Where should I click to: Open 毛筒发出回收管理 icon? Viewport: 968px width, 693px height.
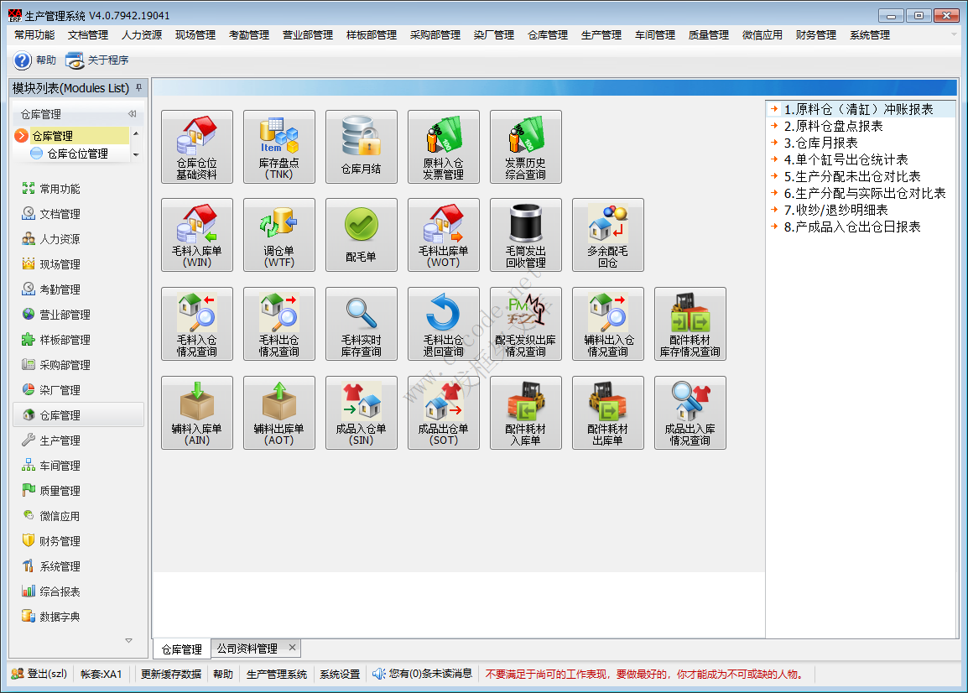tap(525, 235)
